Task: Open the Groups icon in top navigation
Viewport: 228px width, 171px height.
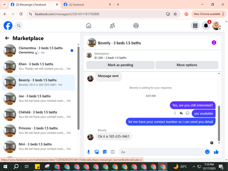Action: click(x=136, y=26)
